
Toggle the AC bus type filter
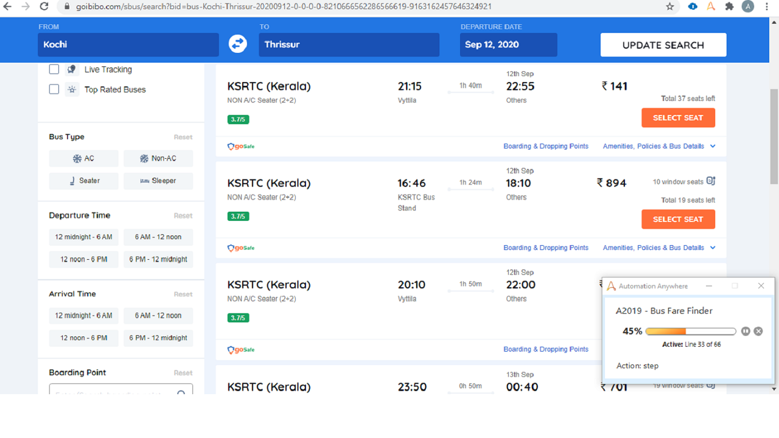click(83, 159)
